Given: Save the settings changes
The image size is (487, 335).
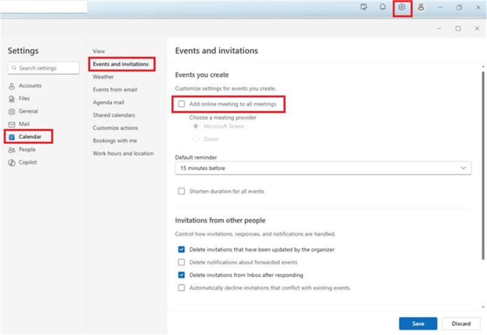Looking at the screenshot, I should click(x=418, y=323).
